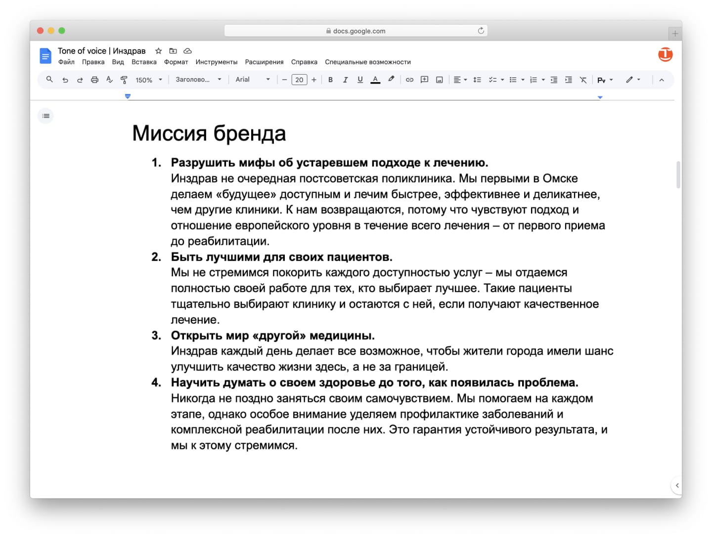
Task: Show the side panel arrow
Action: 677,485
